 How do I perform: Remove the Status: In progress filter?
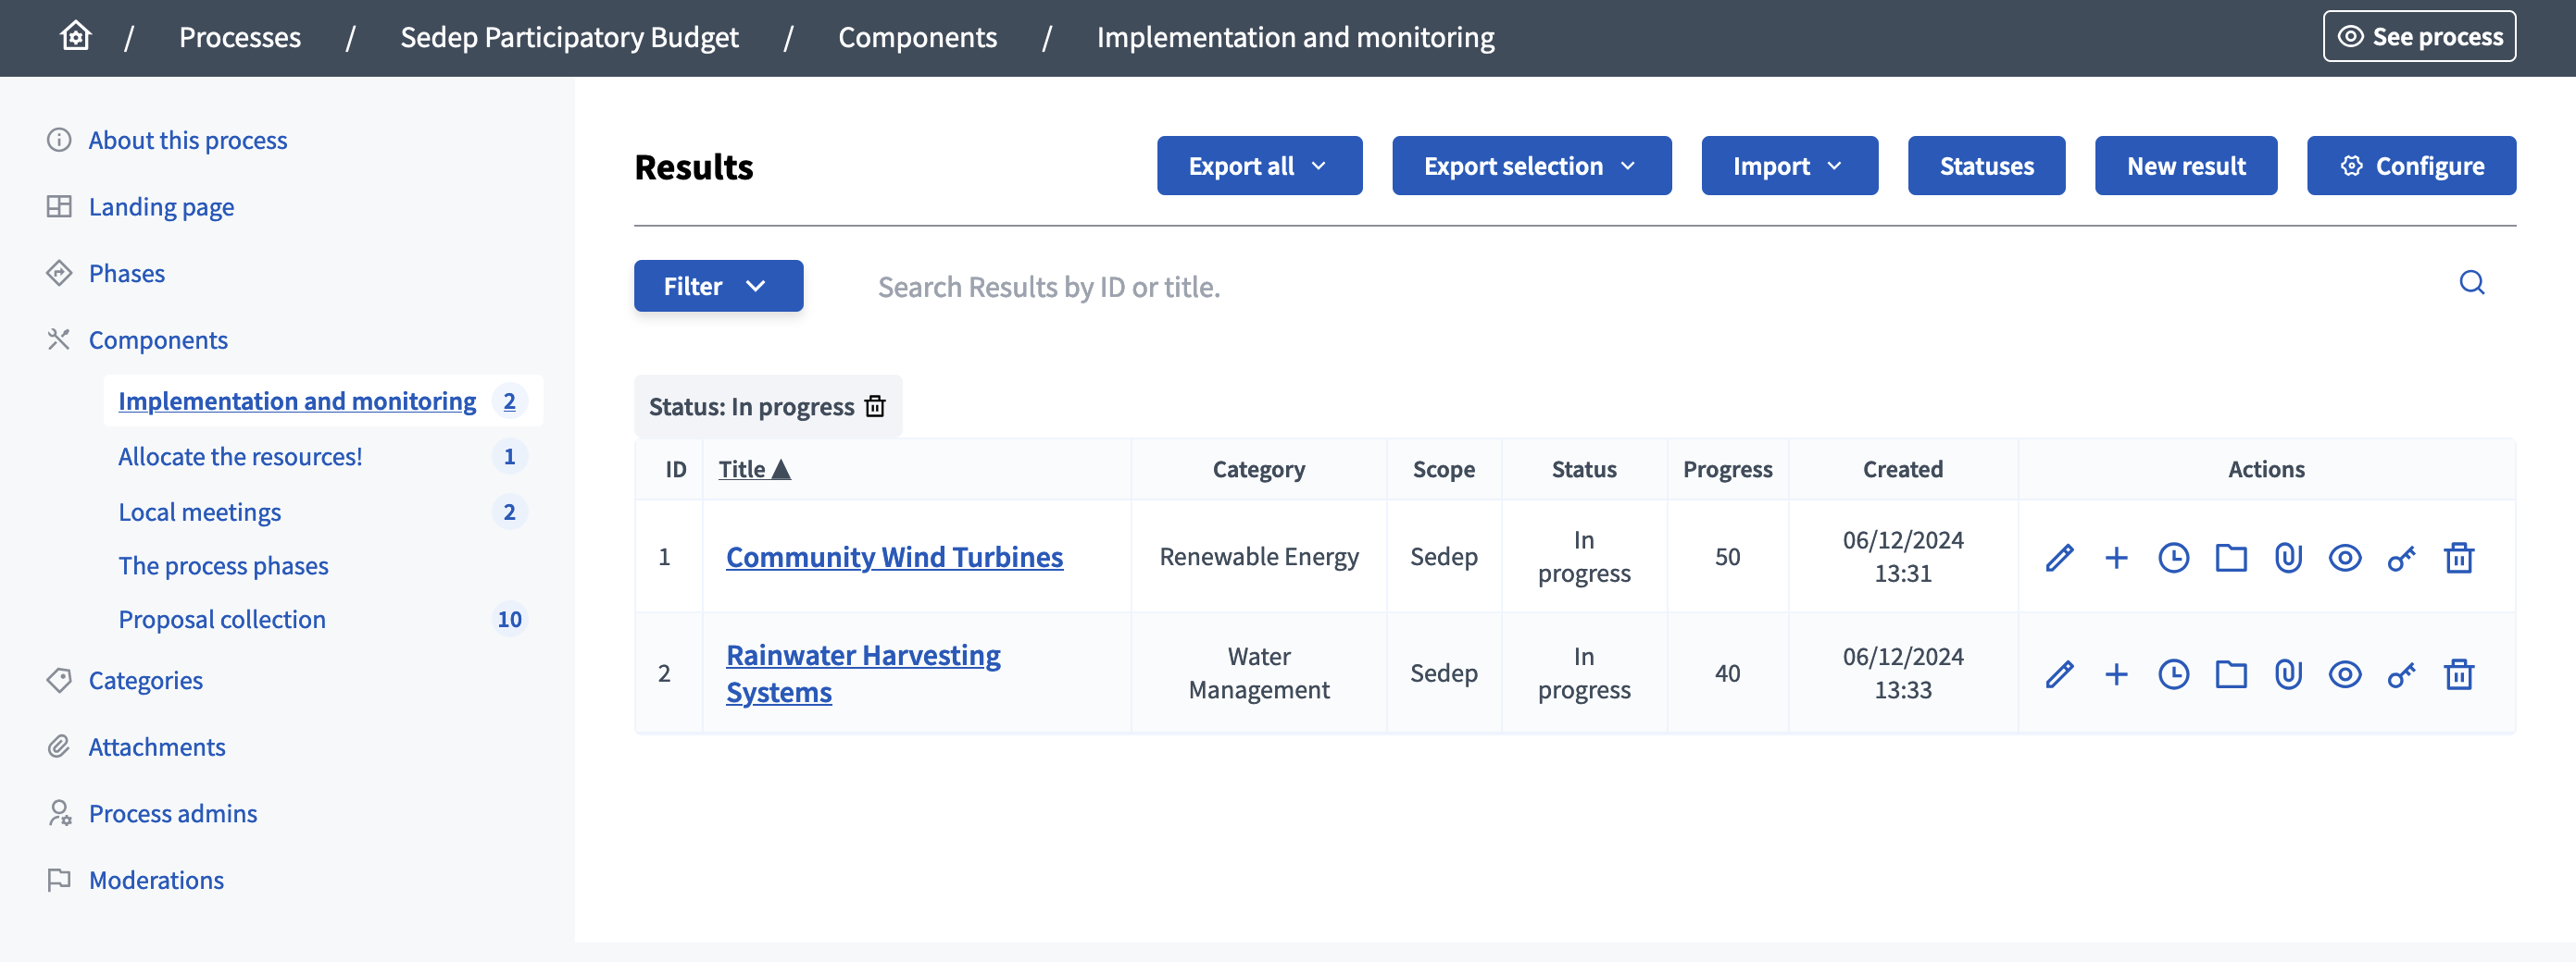point(875,405)
